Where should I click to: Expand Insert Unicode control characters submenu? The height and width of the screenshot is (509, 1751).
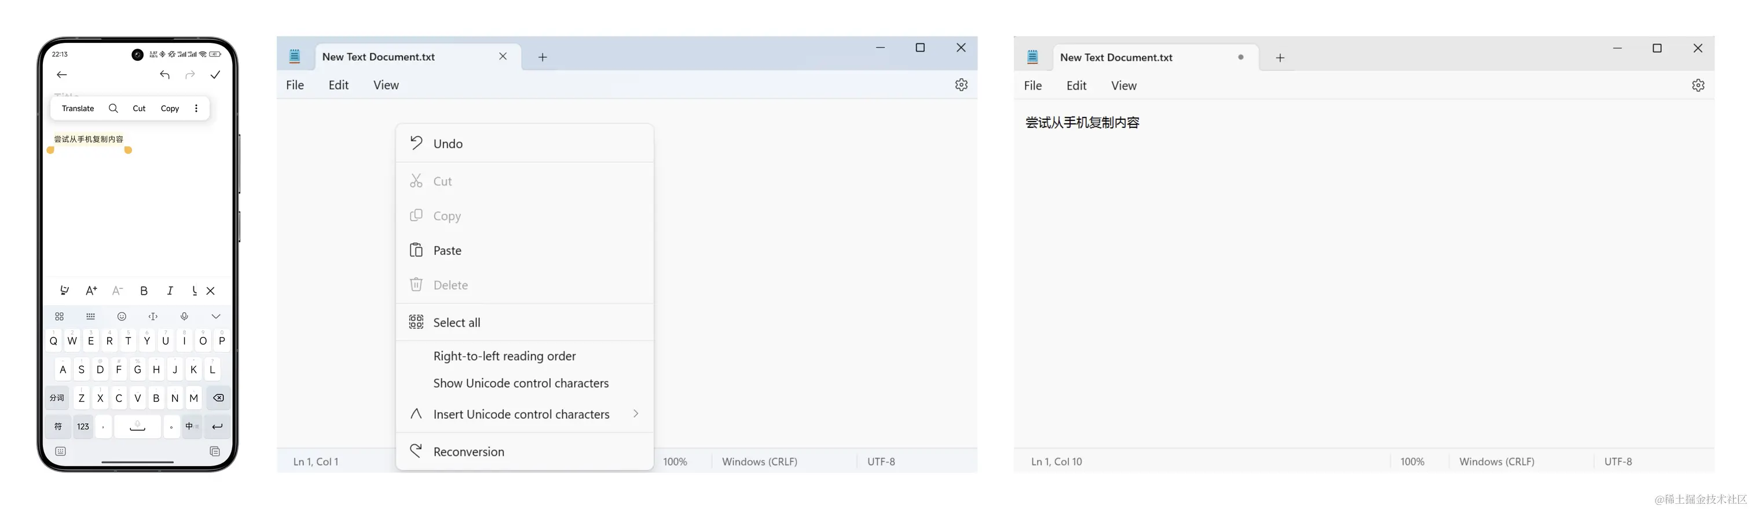click(x=525, y=414)
